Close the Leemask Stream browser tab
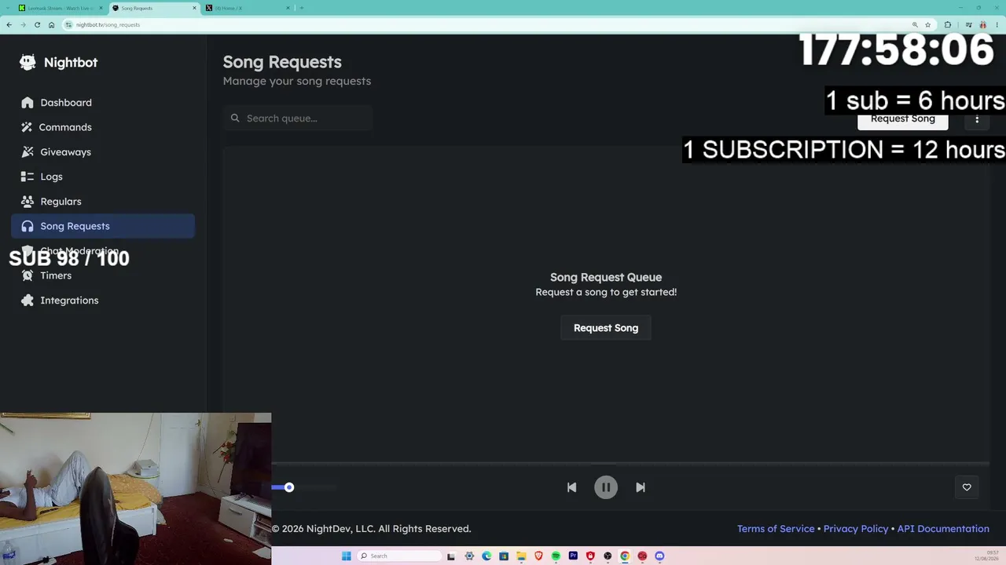The height and width of the screenshot is (565, 1006). click(101, 8)
